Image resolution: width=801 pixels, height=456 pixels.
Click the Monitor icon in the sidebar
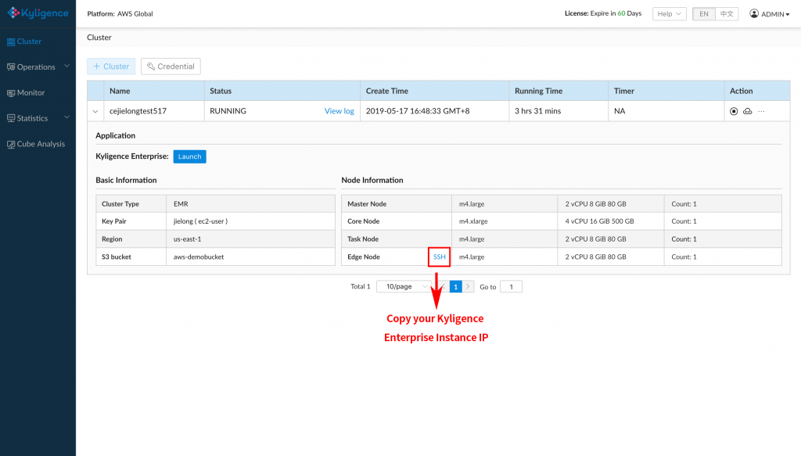point(11,93)
